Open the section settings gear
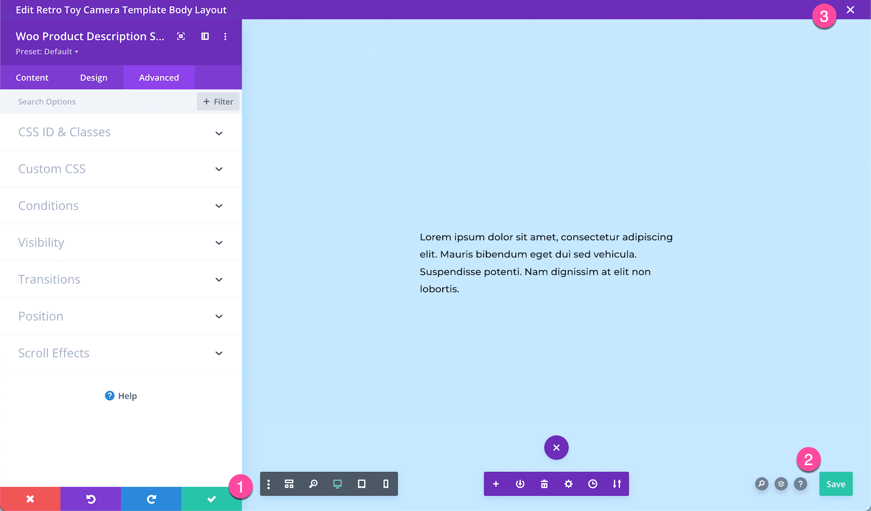This screenshot has height=511, width=871. pos(568,483)
